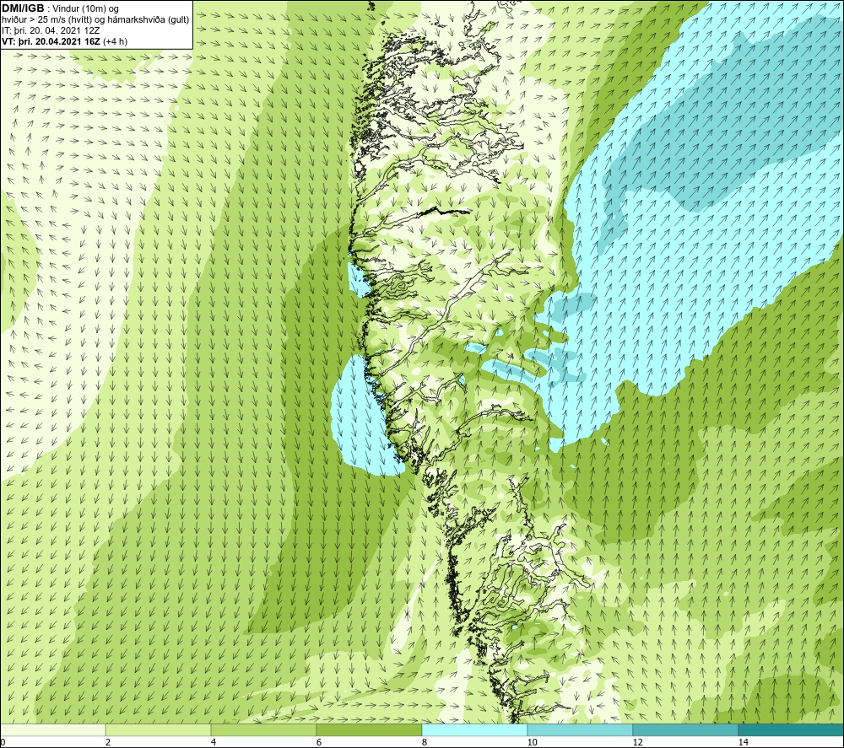Viewport: 844px width, 748px height.
Task: Click the '12' label on the color scale
Action: [x=637, y=742]
